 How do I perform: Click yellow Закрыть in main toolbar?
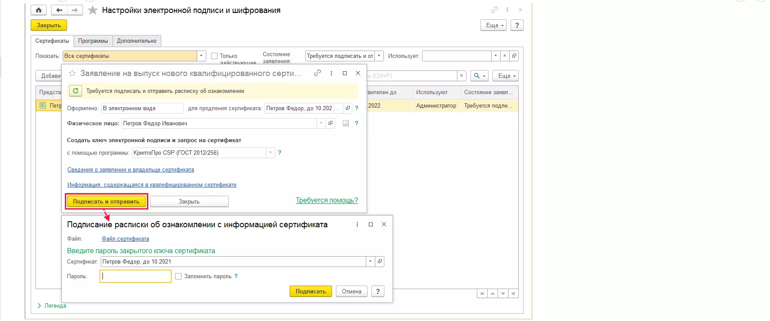(x=49, y=25)
